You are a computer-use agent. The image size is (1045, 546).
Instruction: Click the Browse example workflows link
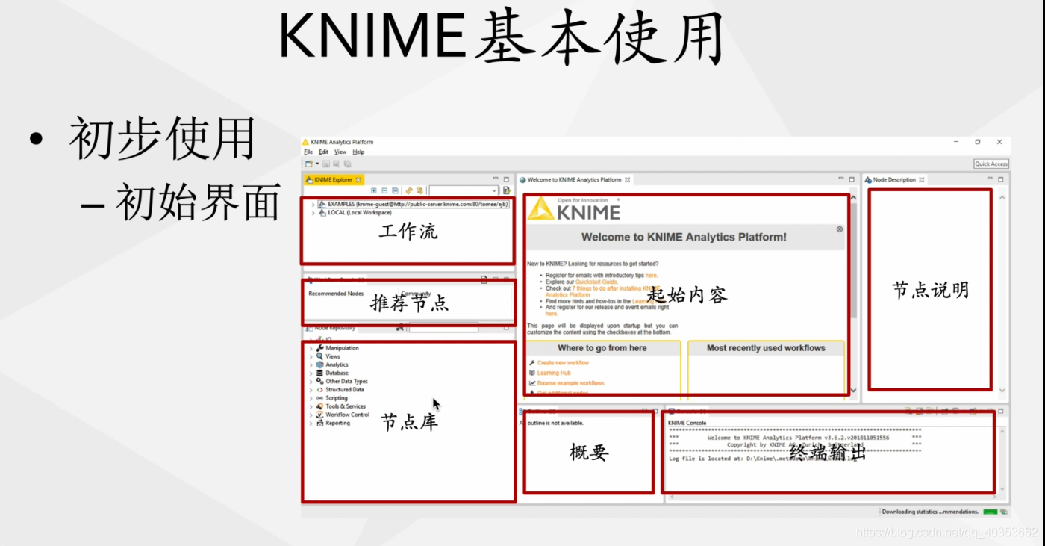tap(571, 383)
